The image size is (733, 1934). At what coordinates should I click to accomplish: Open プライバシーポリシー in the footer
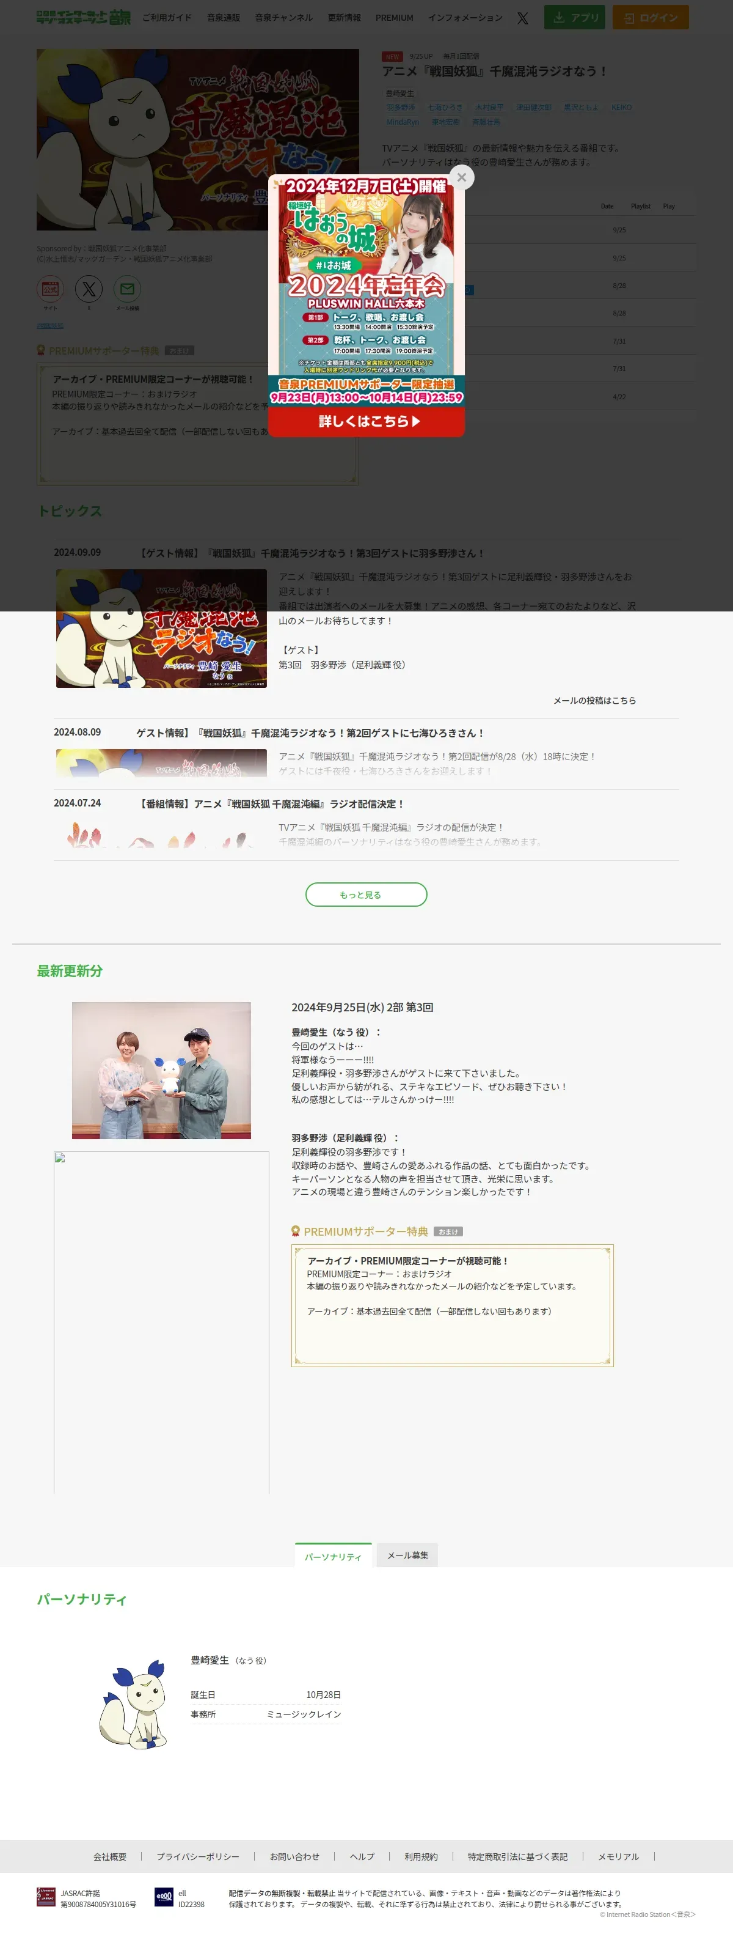[x=198, y=1857]
